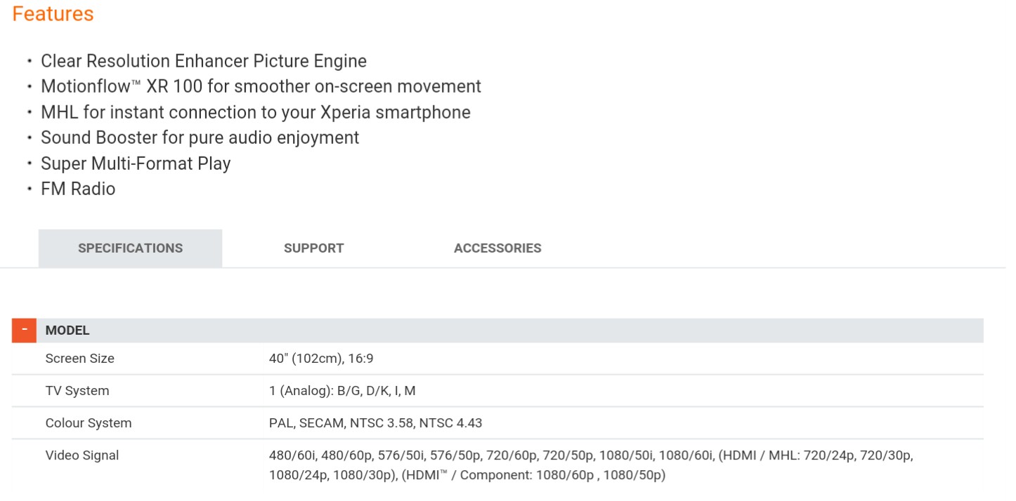Image resolution: width=1016 pixels, height=501 pixels.
Task: Click the Super Multi-Format Play item
Action: 136,163
